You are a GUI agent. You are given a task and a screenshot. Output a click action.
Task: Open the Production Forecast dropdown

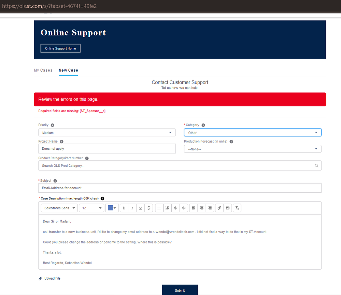[253, 149]
